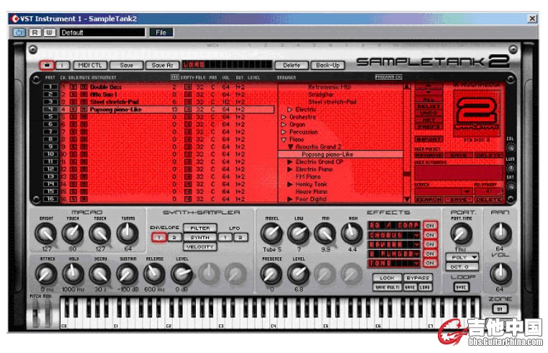Image resolution: width=548 pixels, height=353 pixels.
Task: Click the empty-part icon in Double Bass row
Action: point(188,87)
